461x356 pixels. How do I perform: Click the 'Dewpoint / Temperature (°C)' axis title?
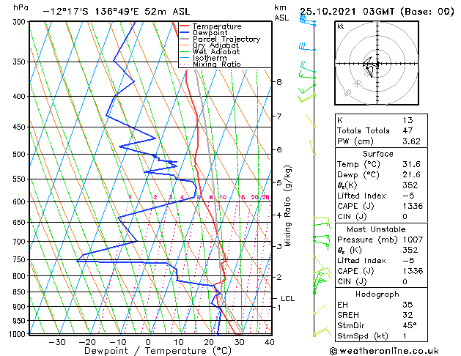coord(158,351)
